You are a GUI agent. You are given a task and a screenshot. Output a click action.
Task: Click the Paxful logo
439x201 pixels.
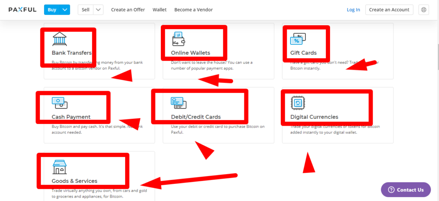click(x=22, y=10)
